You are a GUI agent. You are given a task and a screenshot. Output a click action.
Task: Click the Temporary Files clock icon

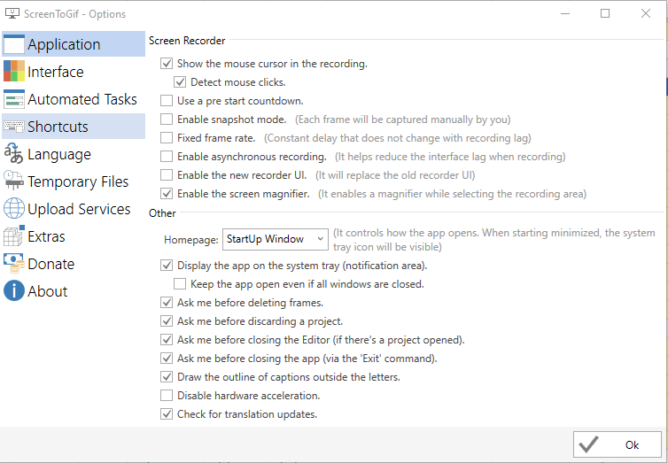click(14, 181)
